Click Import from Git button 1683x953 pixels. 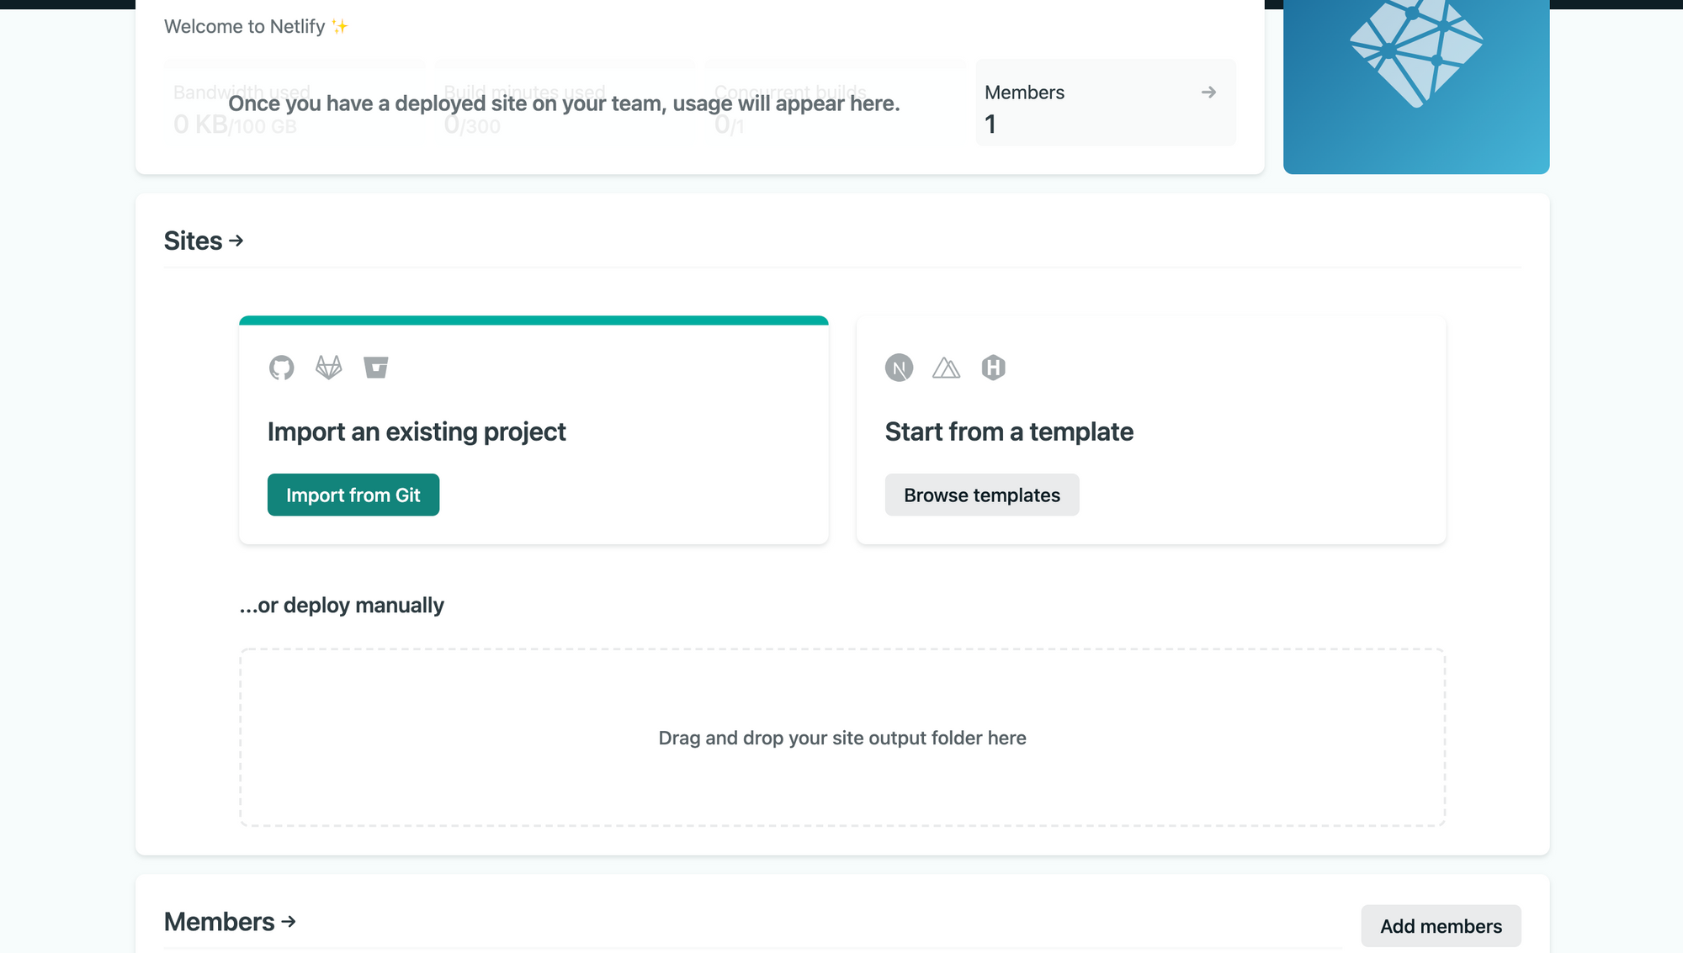[x=353, y=495]
